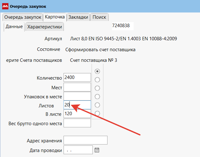This screenshot has width=200, height=157.
Task: Click the Количество field containing 2400
Action: 77,77
